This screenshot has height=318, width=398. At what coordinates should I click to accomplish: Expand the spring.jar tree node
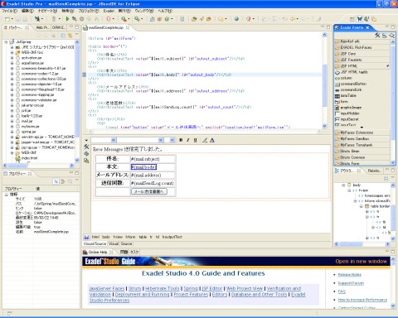pos(12,132)
